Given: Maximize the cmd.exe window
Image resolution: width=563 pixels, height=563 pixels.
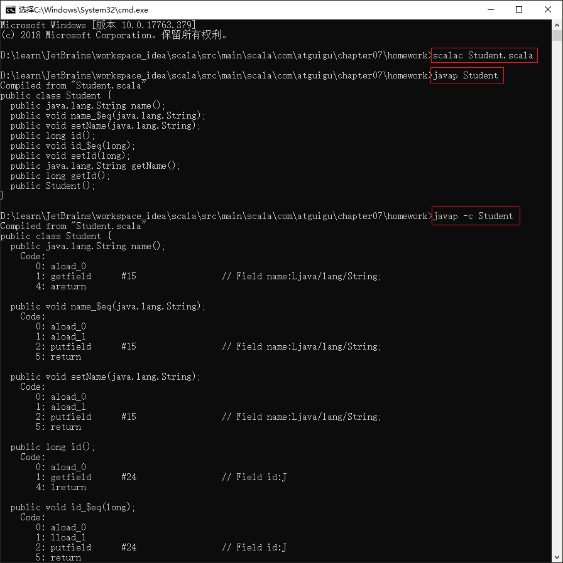Looking at the screenshot, I should point(519,9).
